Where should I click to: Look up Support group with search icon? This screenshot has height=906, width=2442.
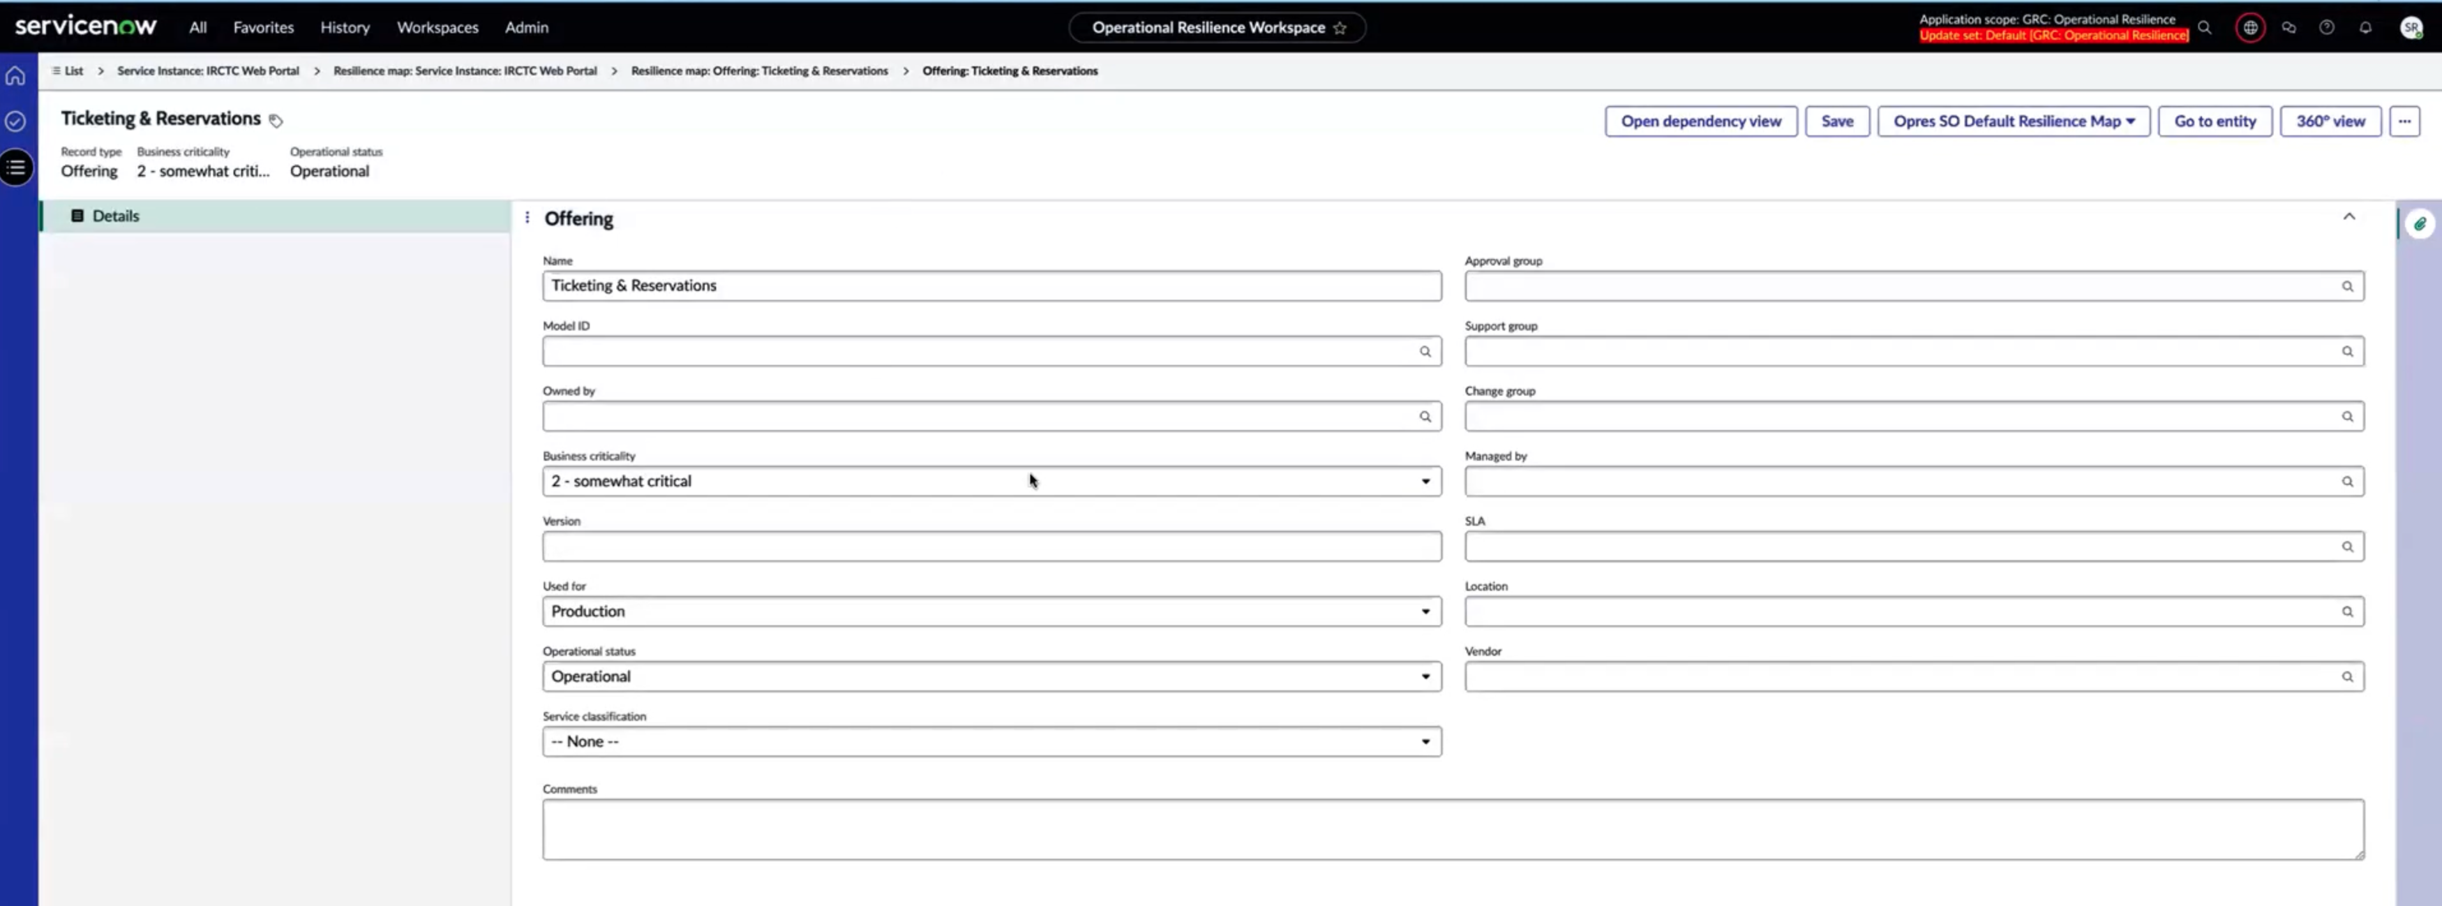tap(2347, 352)
